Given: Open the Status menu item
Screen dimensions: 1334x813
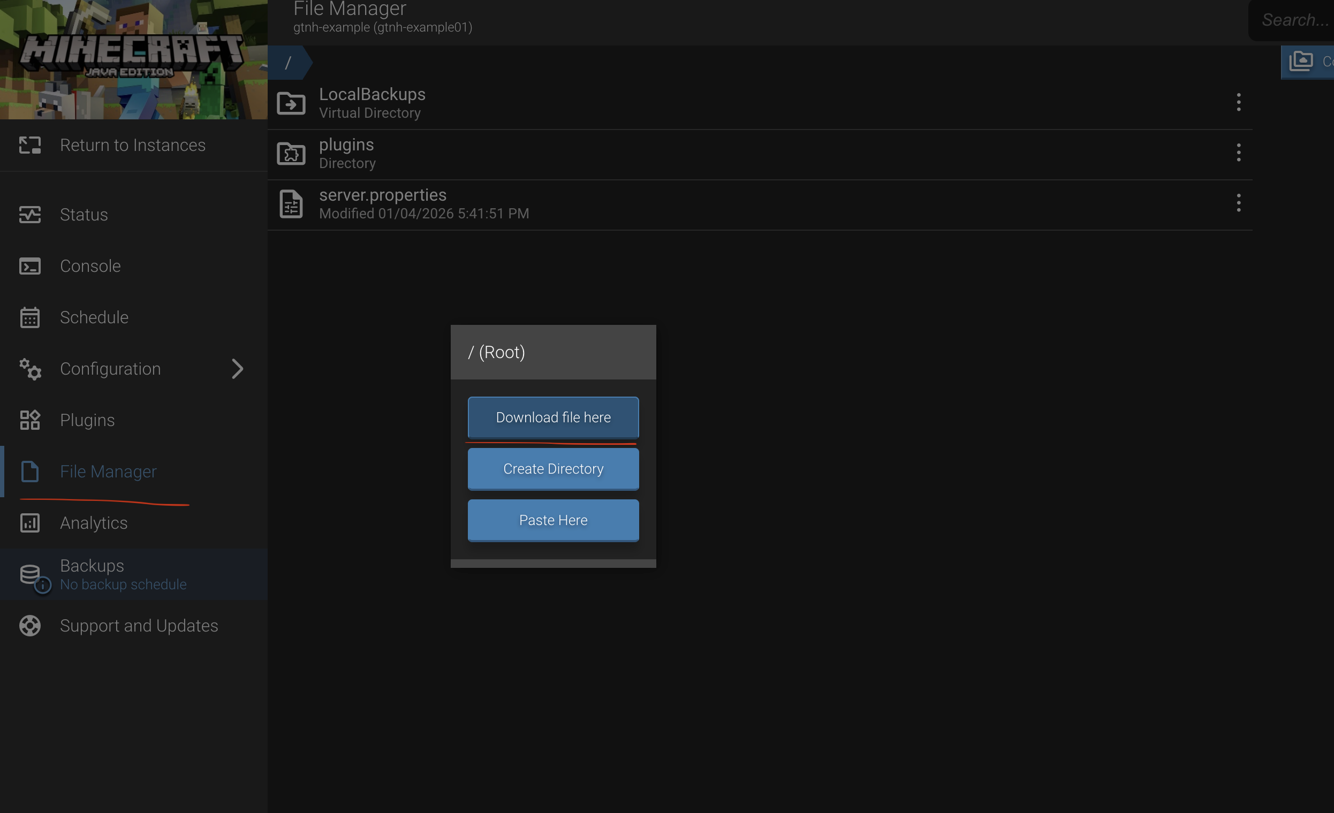Looking at the screenshot, I should (x=84, y=214).
